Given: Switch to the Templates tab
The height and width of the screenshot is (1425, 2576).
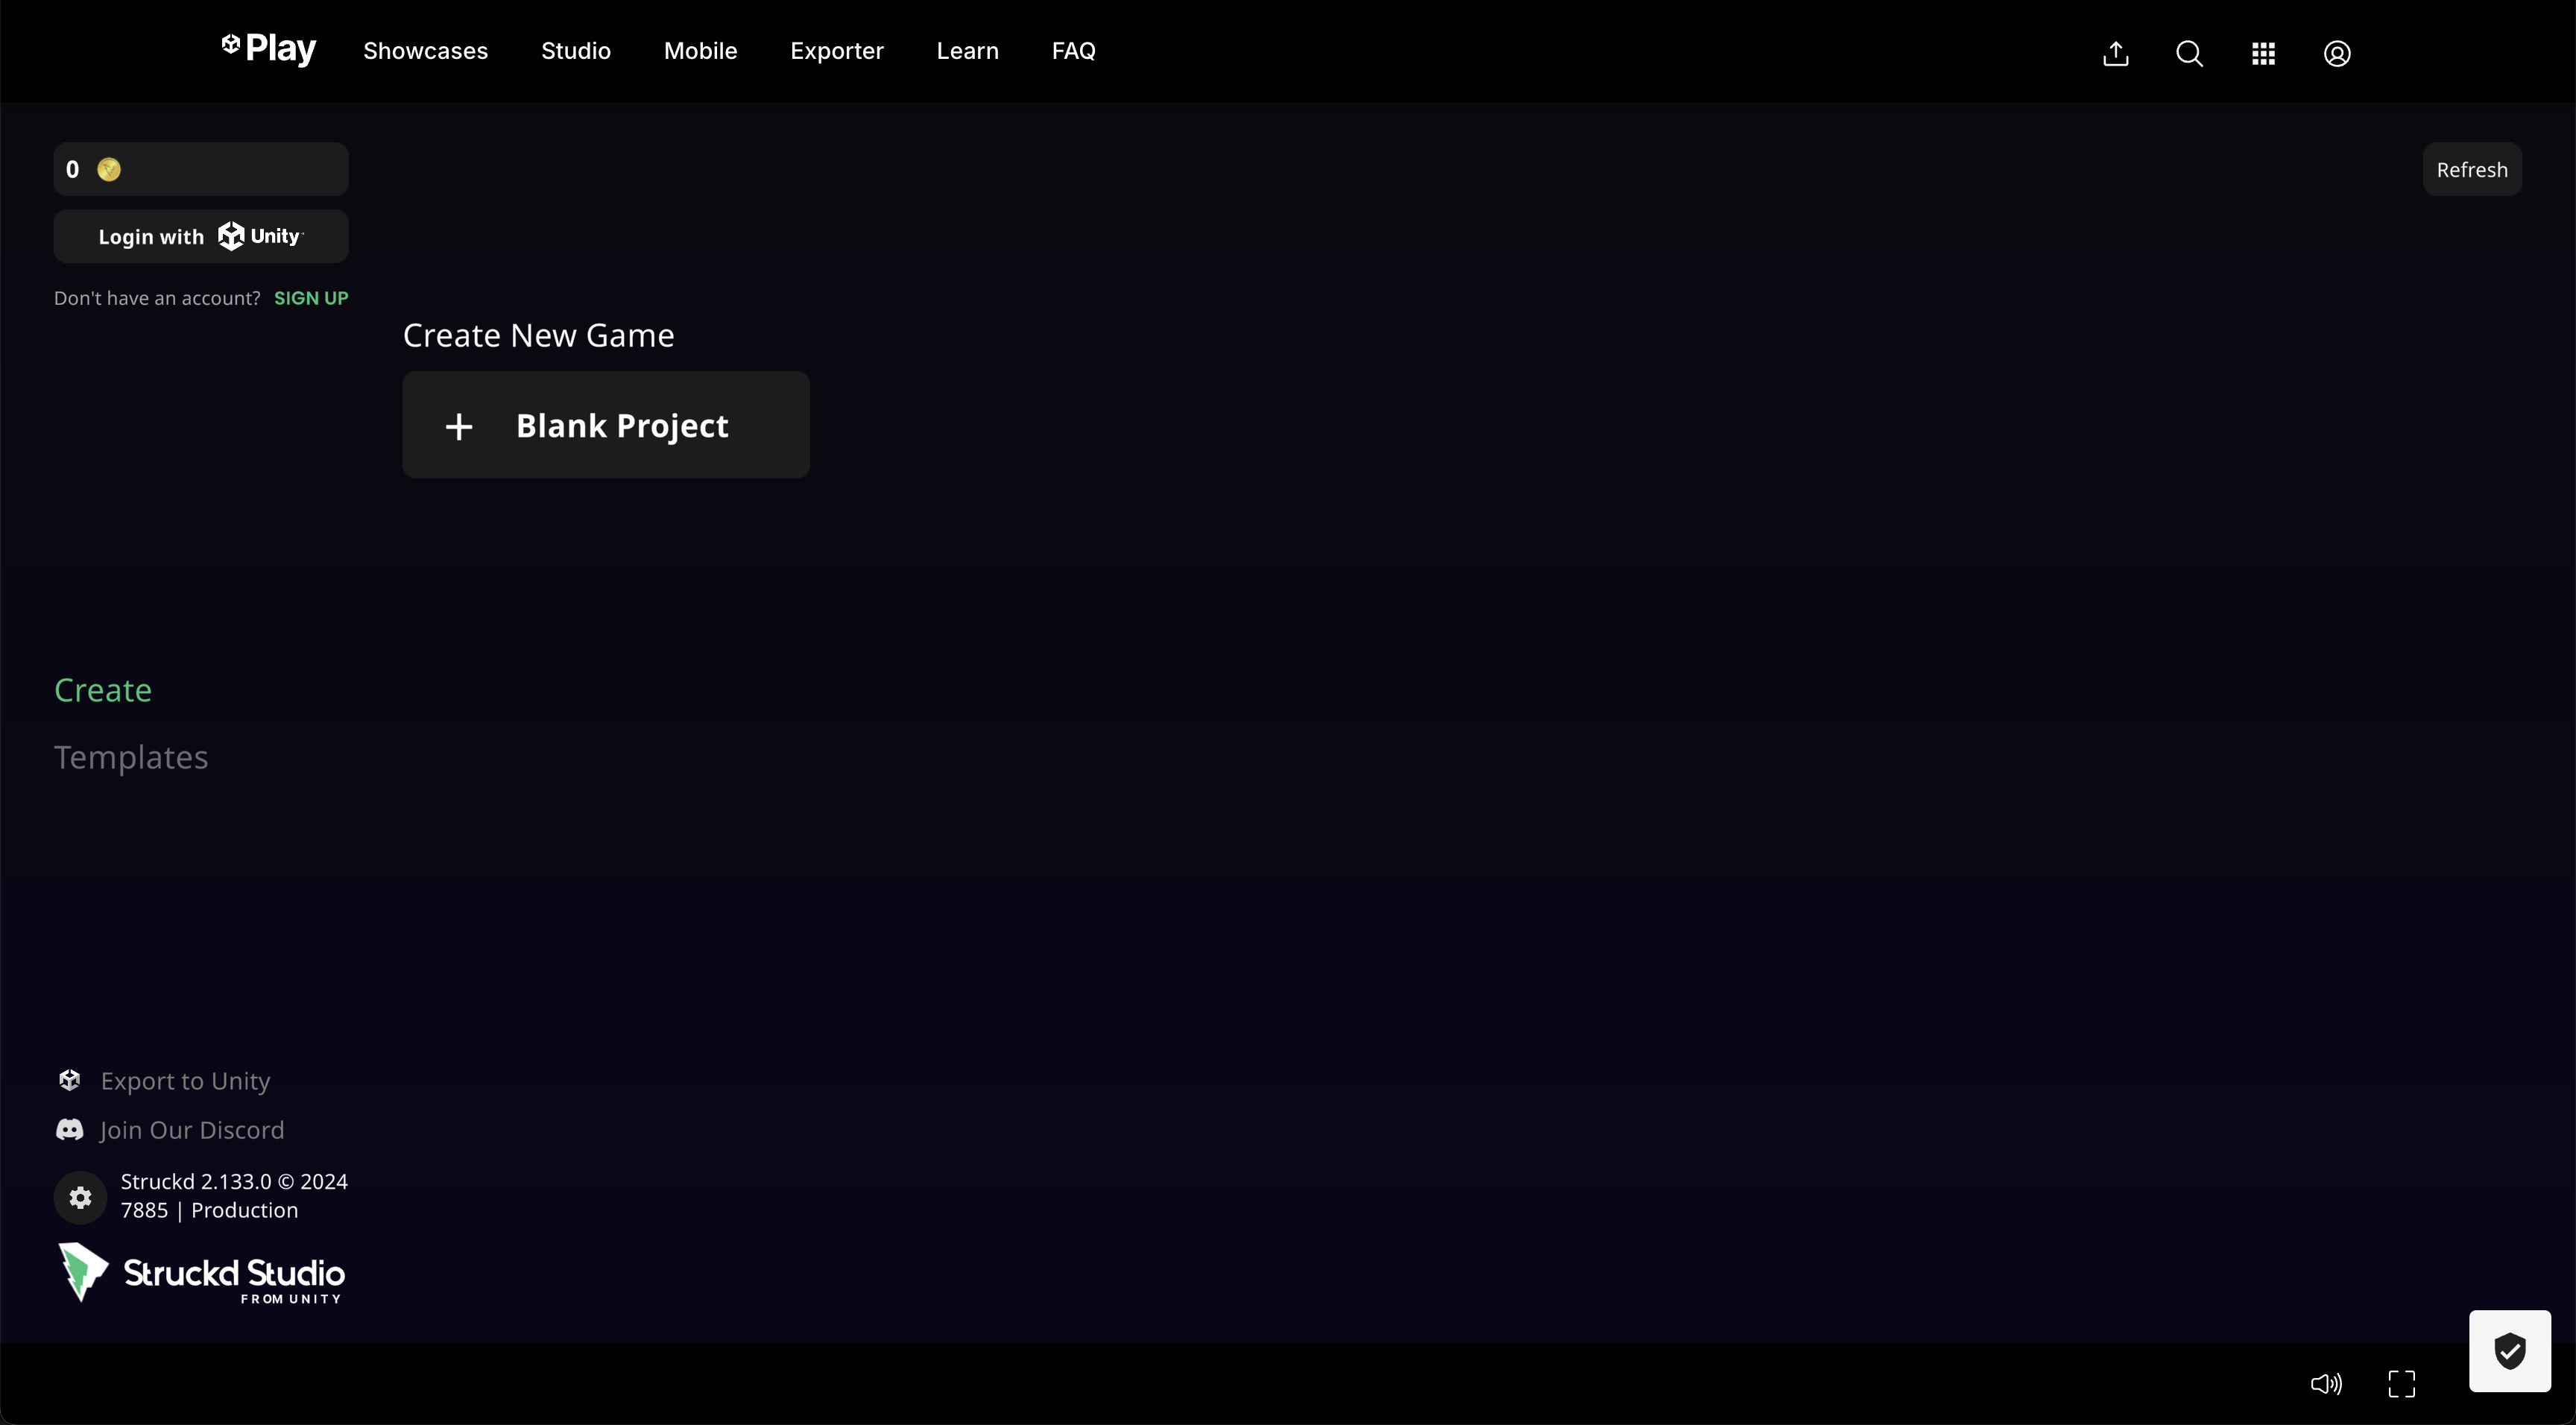Looking at the screenshot, I should (x=131, y=757).
